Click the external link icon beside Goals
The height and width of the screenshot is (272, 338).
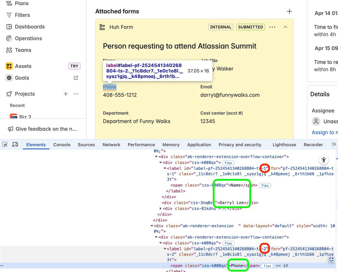pyautogui.click(x=76, y=78)
